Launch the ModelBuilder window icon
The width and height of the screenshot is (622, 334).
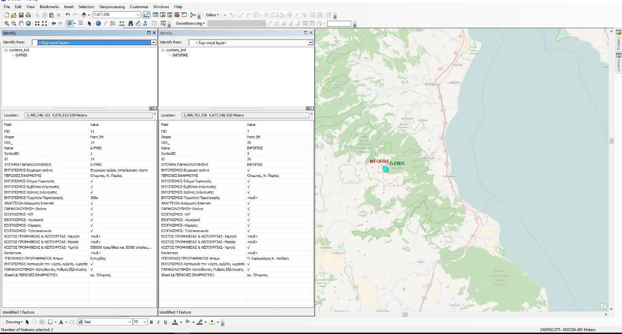tap(193, 15)
